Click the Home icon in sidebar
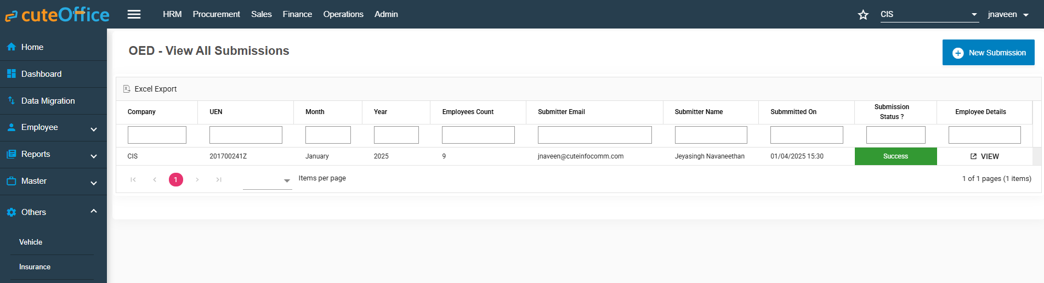The height and width of the screenshot is (283, 1044). point(11,47)
